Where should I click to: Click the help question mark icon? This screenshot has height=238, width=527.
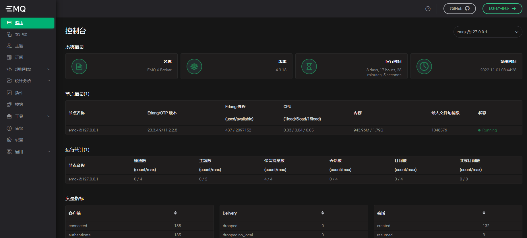(428, 9)
